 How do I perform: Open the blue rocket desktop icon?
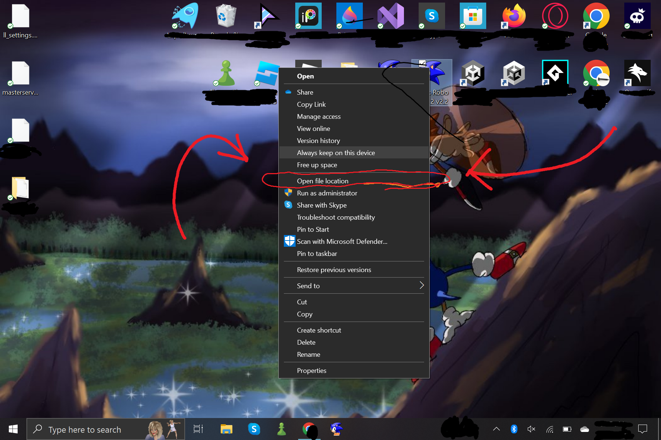(x=185, y=16)
